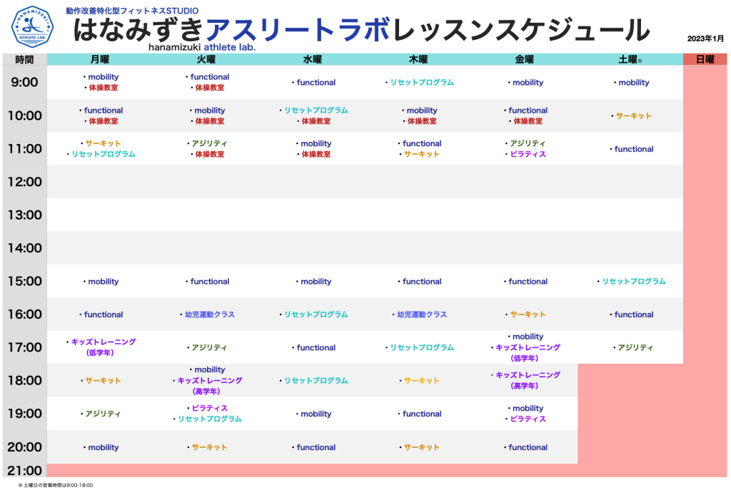Click 幼児運動クラス in the 火曜 16:00 slot

(x=210, y=315)
